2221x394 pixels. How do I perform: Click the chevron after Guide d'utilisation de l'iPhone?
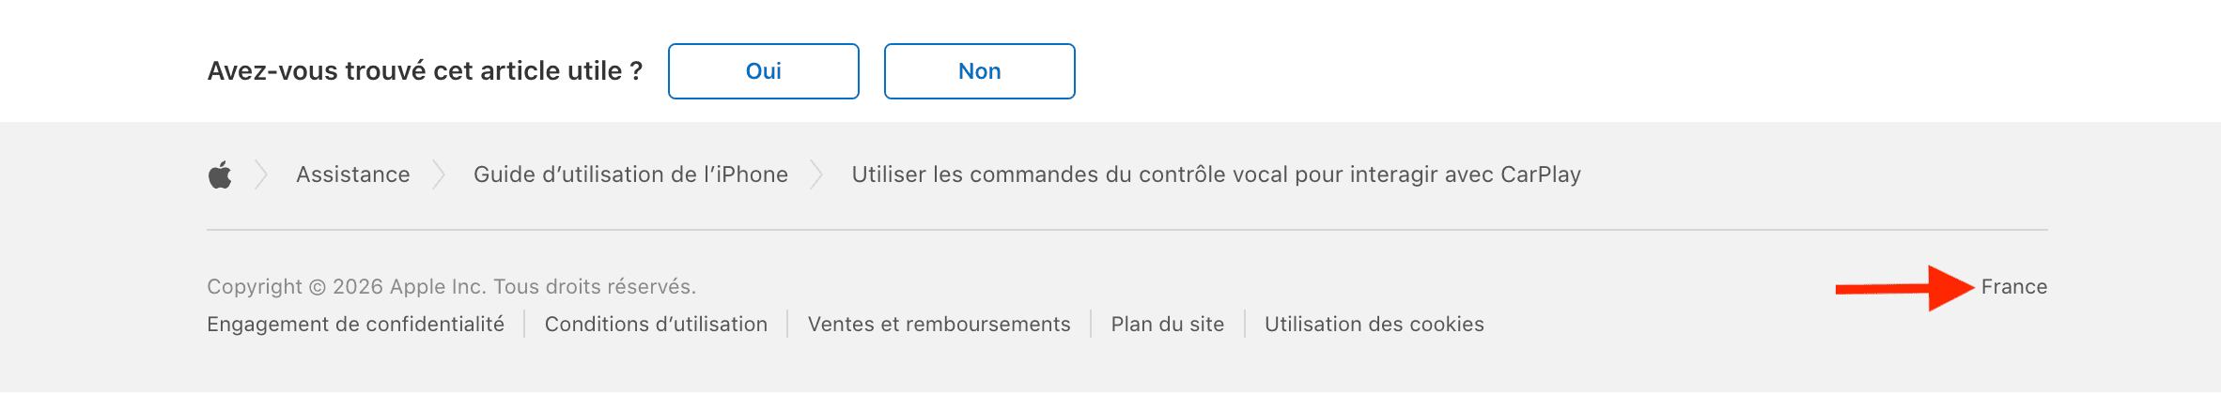(816, 174)
